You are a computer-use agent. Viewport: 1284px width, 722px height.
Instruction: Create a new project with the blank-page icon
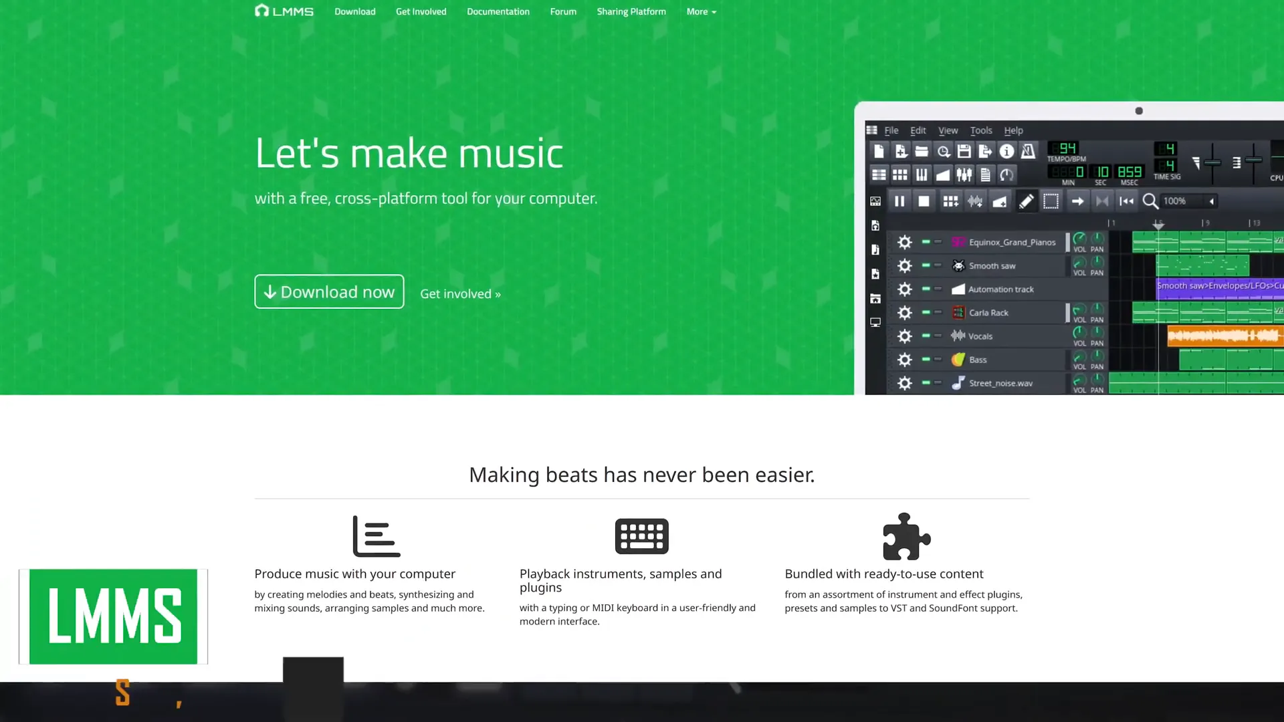point(879,151)
